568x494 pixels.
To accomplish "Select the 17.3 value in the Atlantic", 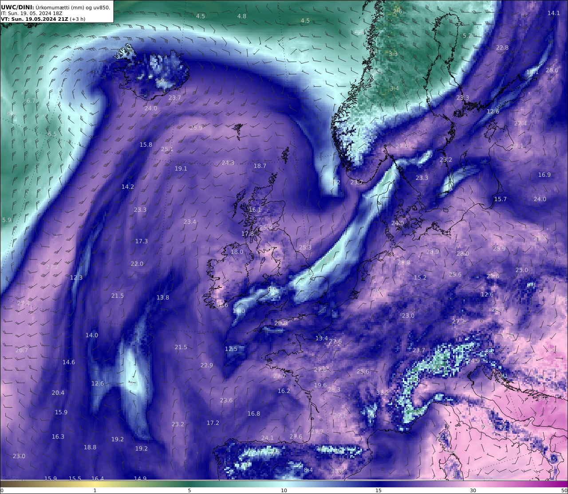I will [142, 241].
